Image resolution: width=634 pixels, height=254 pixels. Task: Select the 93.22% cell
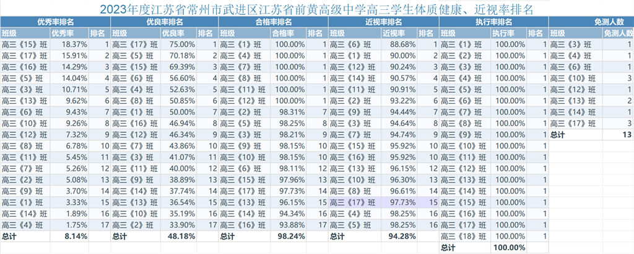tap(399, 101)
